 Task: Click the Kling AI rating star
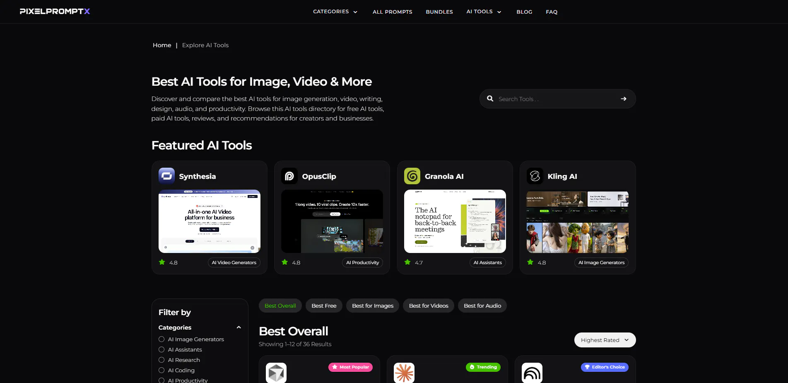point(530,262)
